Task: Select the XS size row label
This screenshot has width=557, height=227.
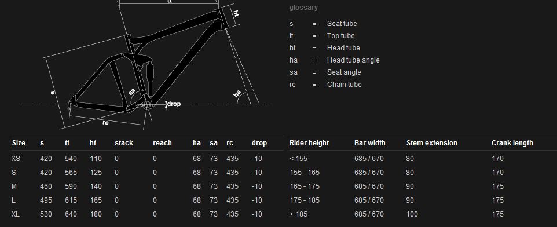Action: [16, 159]
